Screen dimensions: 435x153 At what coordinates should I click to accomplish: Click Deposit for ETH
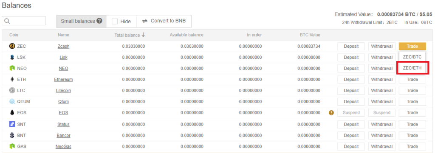tap(351, 79)
